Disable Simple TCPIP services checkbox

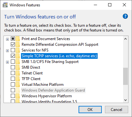13,56
